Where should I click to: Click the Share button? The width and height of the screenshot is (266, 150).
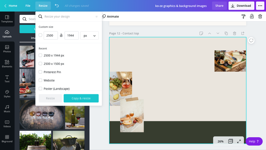pyautogui.click(x=219, y=6)
